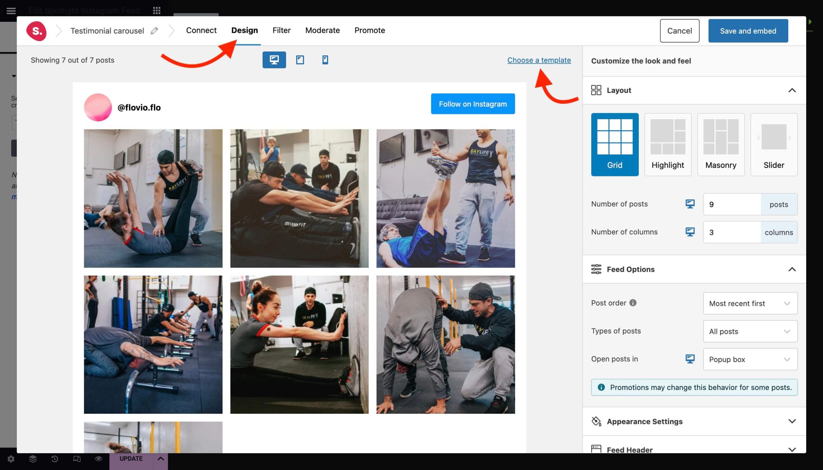Image resolution: width=823 pixels, height=470 pixels.
Task: Open the Elementor widgets grid icon
Action: [x=157, y=11]
